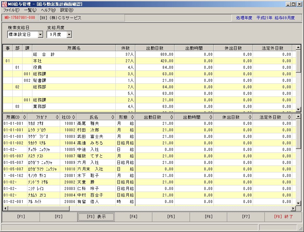Sort by 氏名 column sort icon
Viewport: 304px width, 232px height.
click(113, 117)
